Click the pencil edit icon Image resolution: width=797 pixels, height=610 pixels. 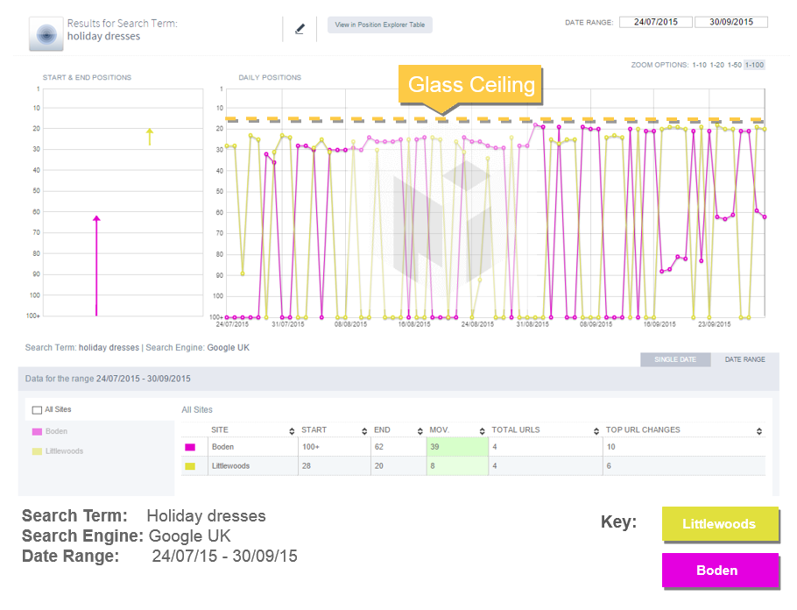pyautogui.click(x=300, y=29)
